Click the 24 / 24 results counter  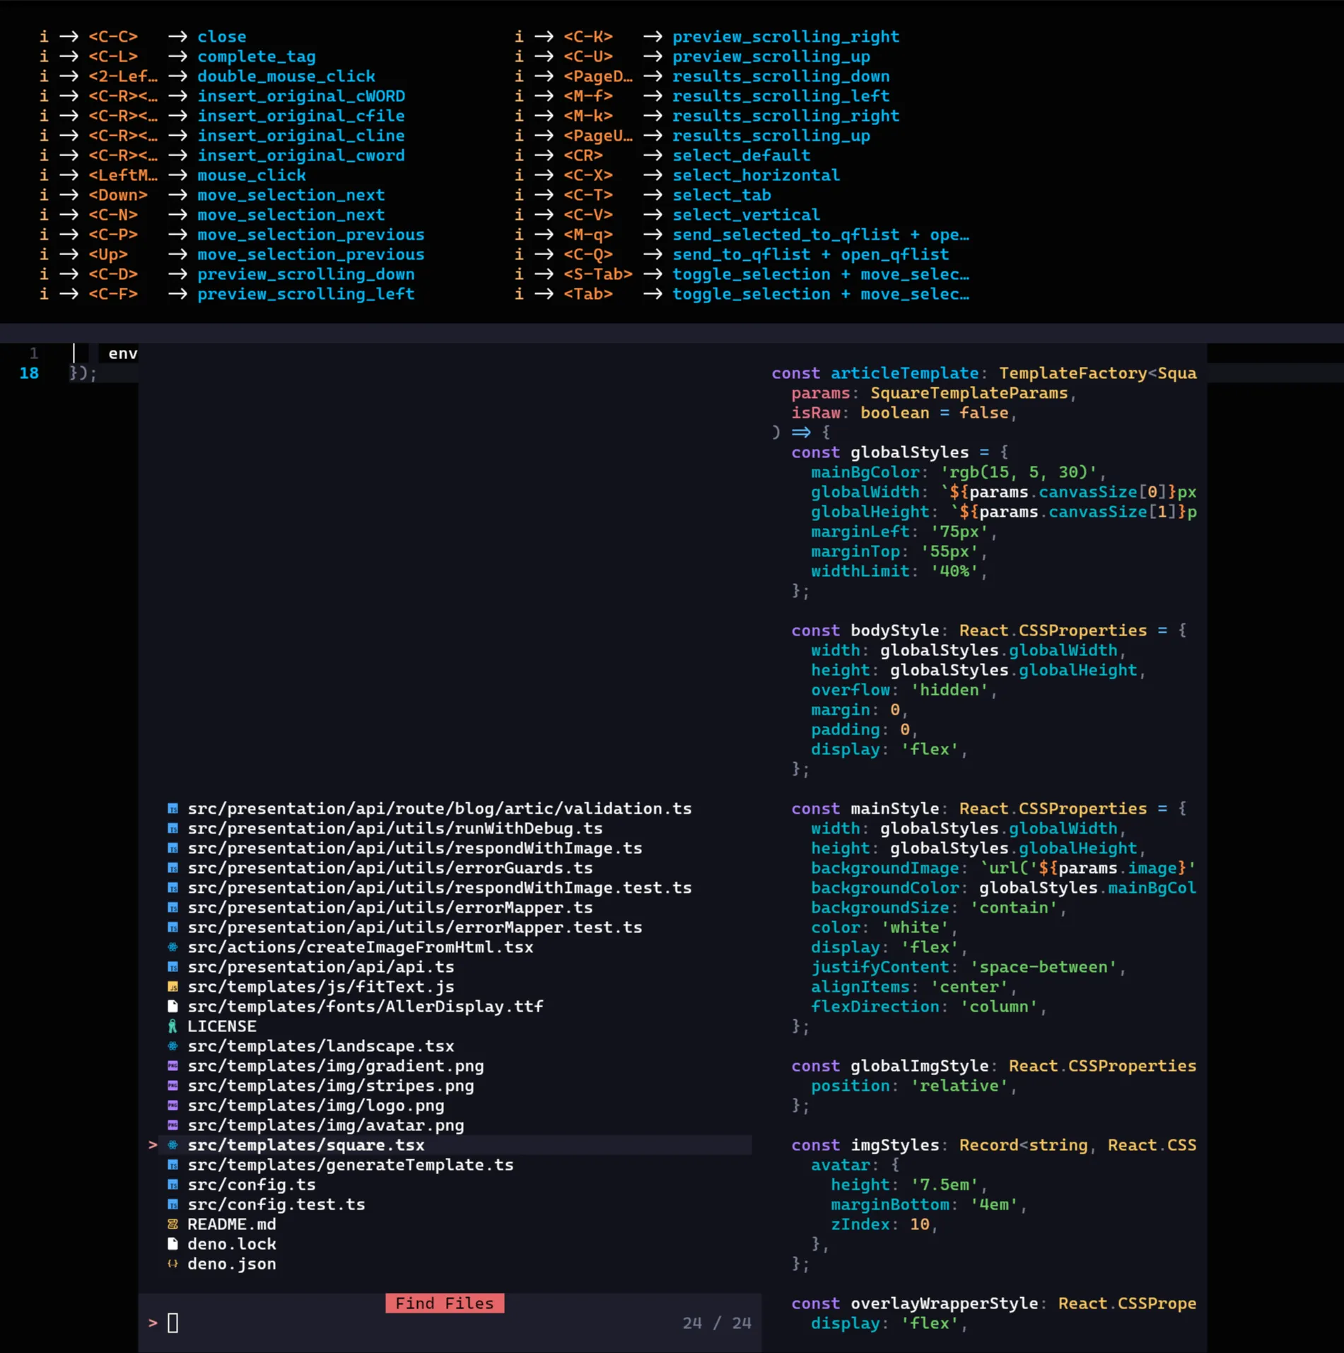point(716,1323)
